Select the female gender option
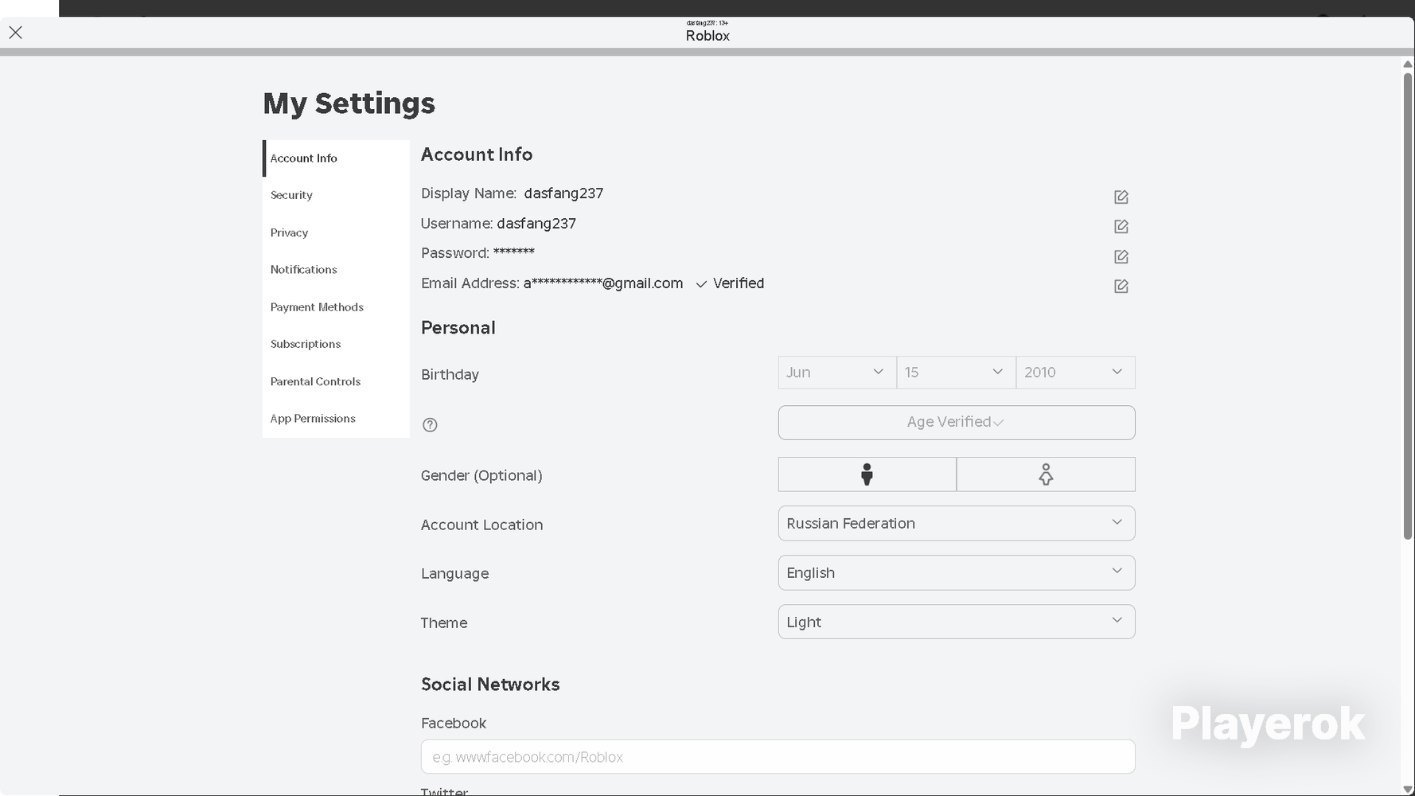 (x=1046, y=474)
